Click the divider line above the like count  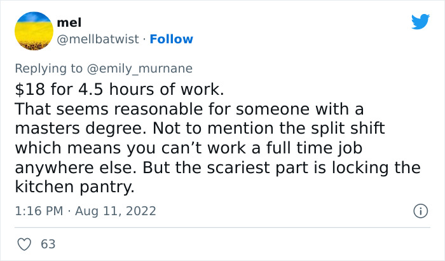(221, 227)
